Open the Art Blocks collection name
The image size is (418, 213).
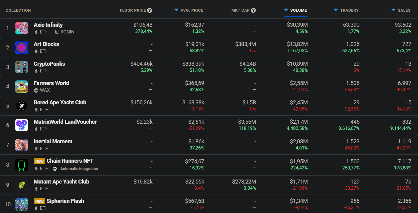point(46,44)
